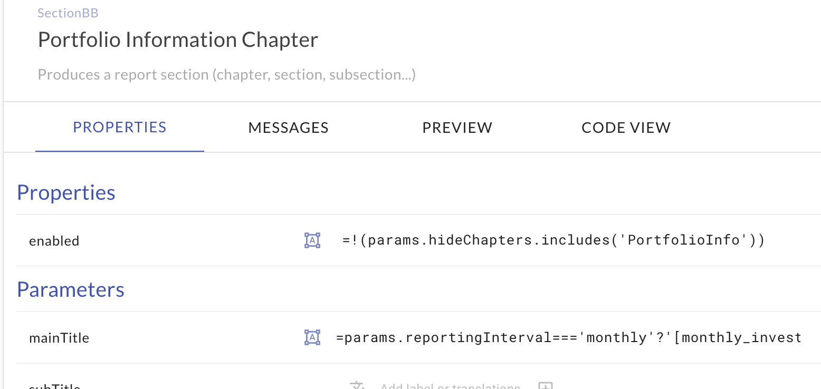Click the SectionBB type label
The height and width of the screenshot is (389, 821).
pyautogui.click(x=68, y=13)
